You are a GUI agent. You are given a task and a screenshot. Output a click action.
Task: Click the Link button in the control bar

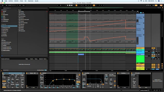point(3,5)
